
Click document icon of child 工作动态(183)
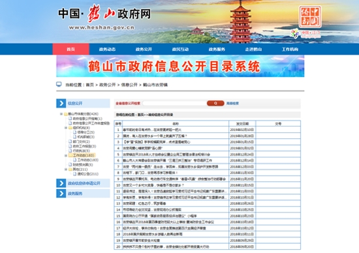click(x=75, y=160)
